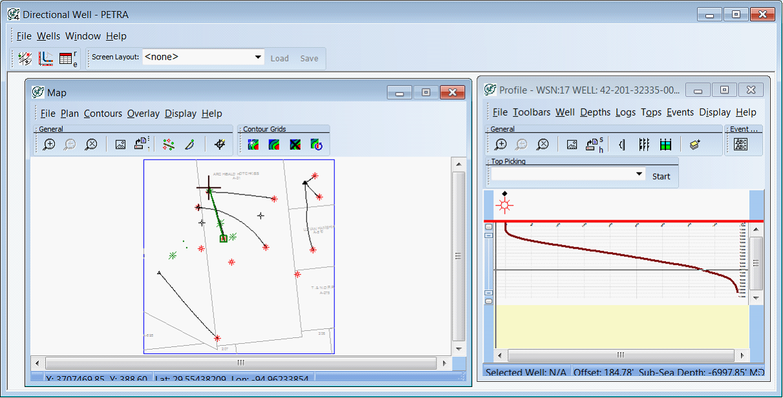This screenshot has width=783, height=398.
Task: Click first Contour Grids icon with sparkle
Action: pyautogui.click(x=253, y=145)
